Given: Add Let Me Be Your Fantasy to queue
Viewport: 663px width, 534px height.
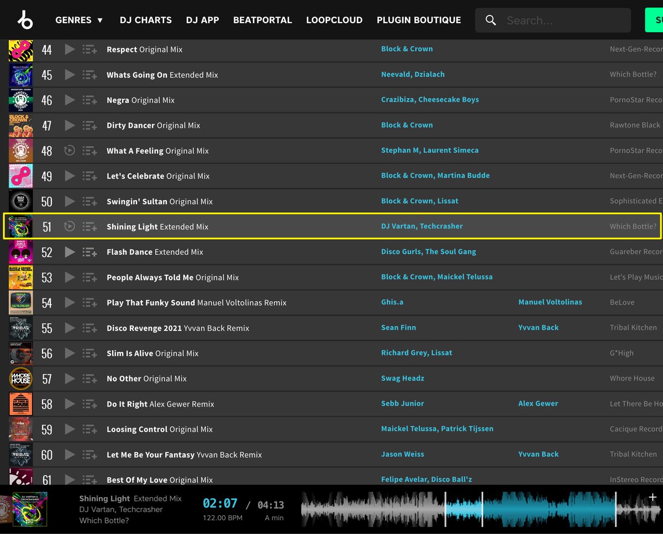Looking at the screenshot, I should (90, 455).
